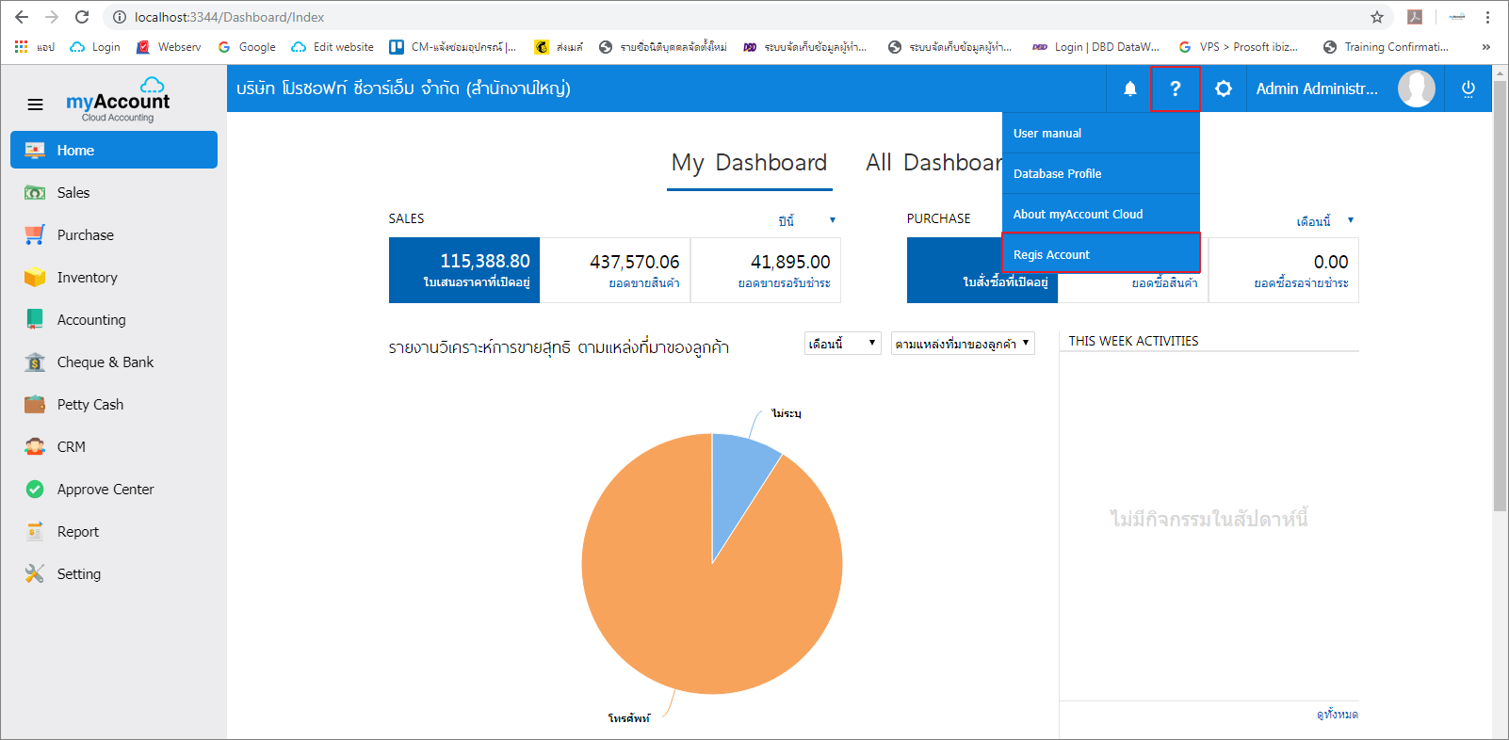Open the help question mark menu
The width and height of the screenshot is (1509, 740).
(1175, 88)
